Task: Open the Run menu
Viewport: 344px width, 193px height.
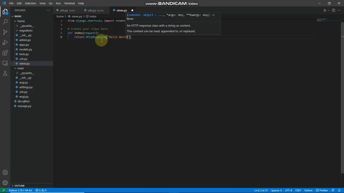Action: tap(58, 3)
